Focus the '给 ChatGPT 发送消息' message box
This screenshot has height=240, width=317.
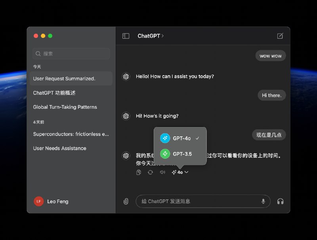[203, 201]
